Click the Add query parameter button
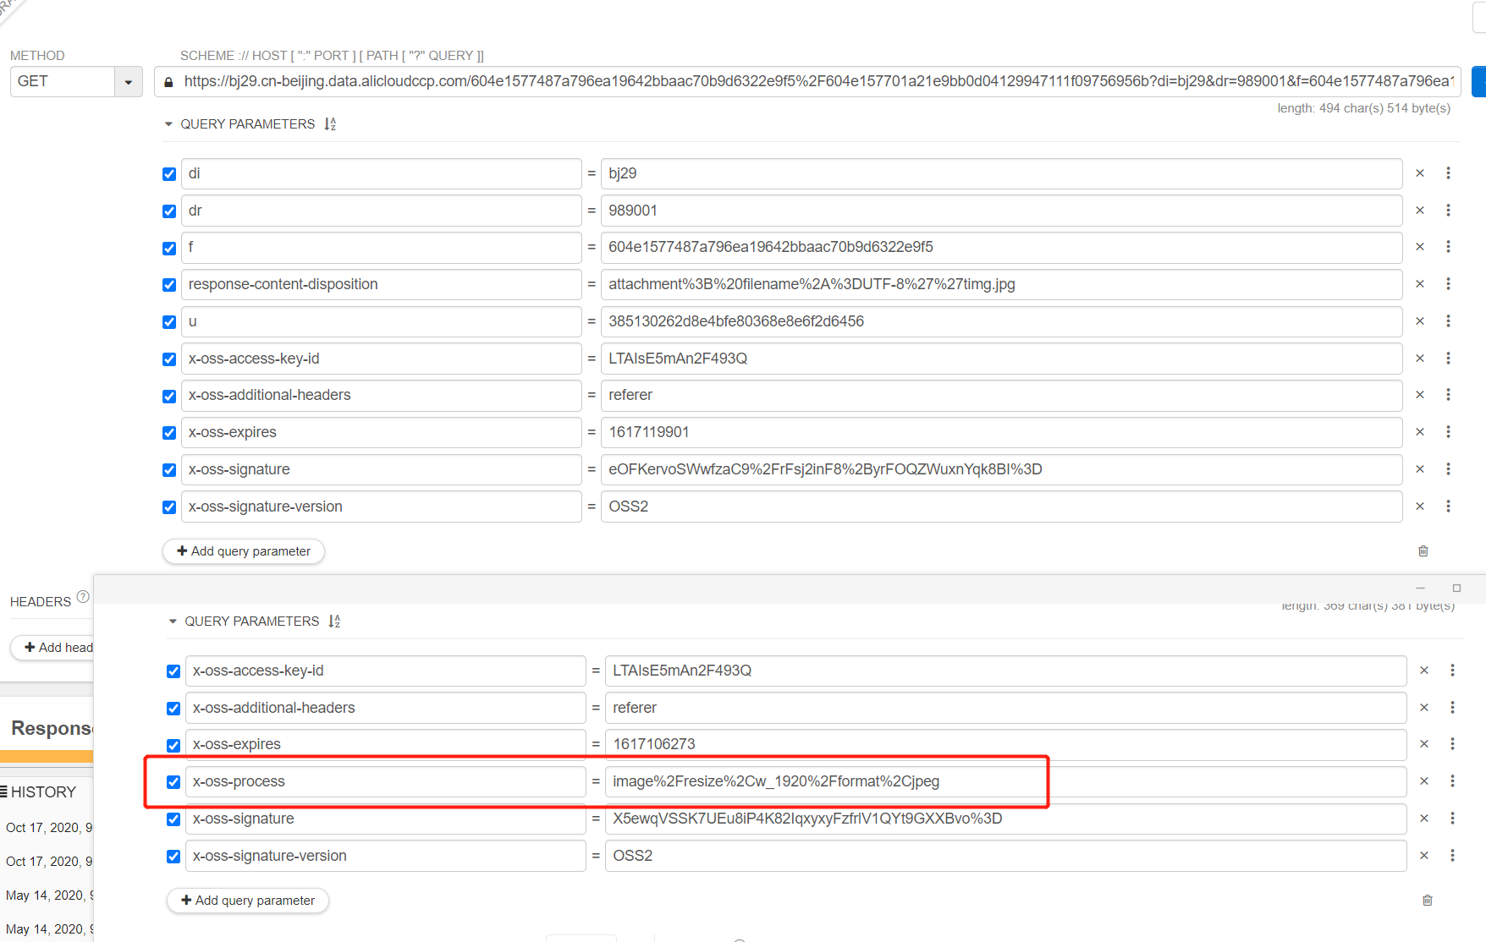This screenshot has width=1486, height=942. [244, 551]
